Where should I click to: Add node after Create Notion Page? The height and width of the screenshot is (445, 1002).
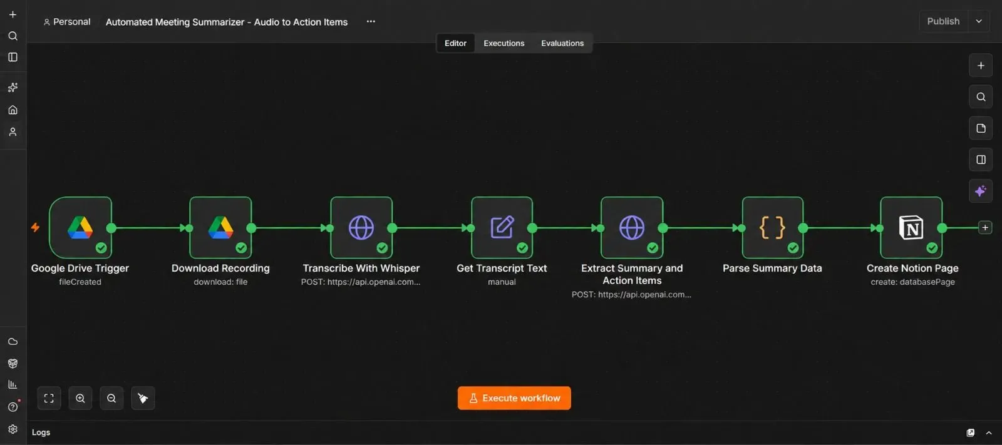(985, 228)
